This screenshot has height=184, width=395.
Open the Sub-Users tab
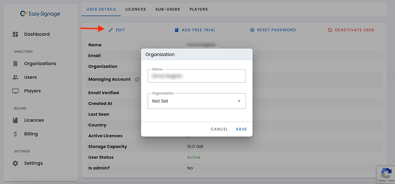168,9
